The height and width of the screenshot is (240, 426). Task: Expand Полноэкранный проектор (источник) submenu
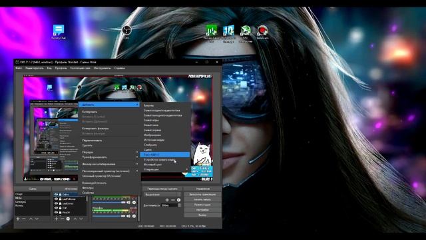[x=109, y=171]
